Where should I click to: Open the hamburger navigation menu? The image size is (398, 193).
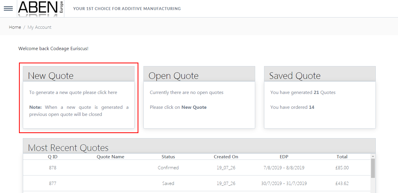coord(8,8)
